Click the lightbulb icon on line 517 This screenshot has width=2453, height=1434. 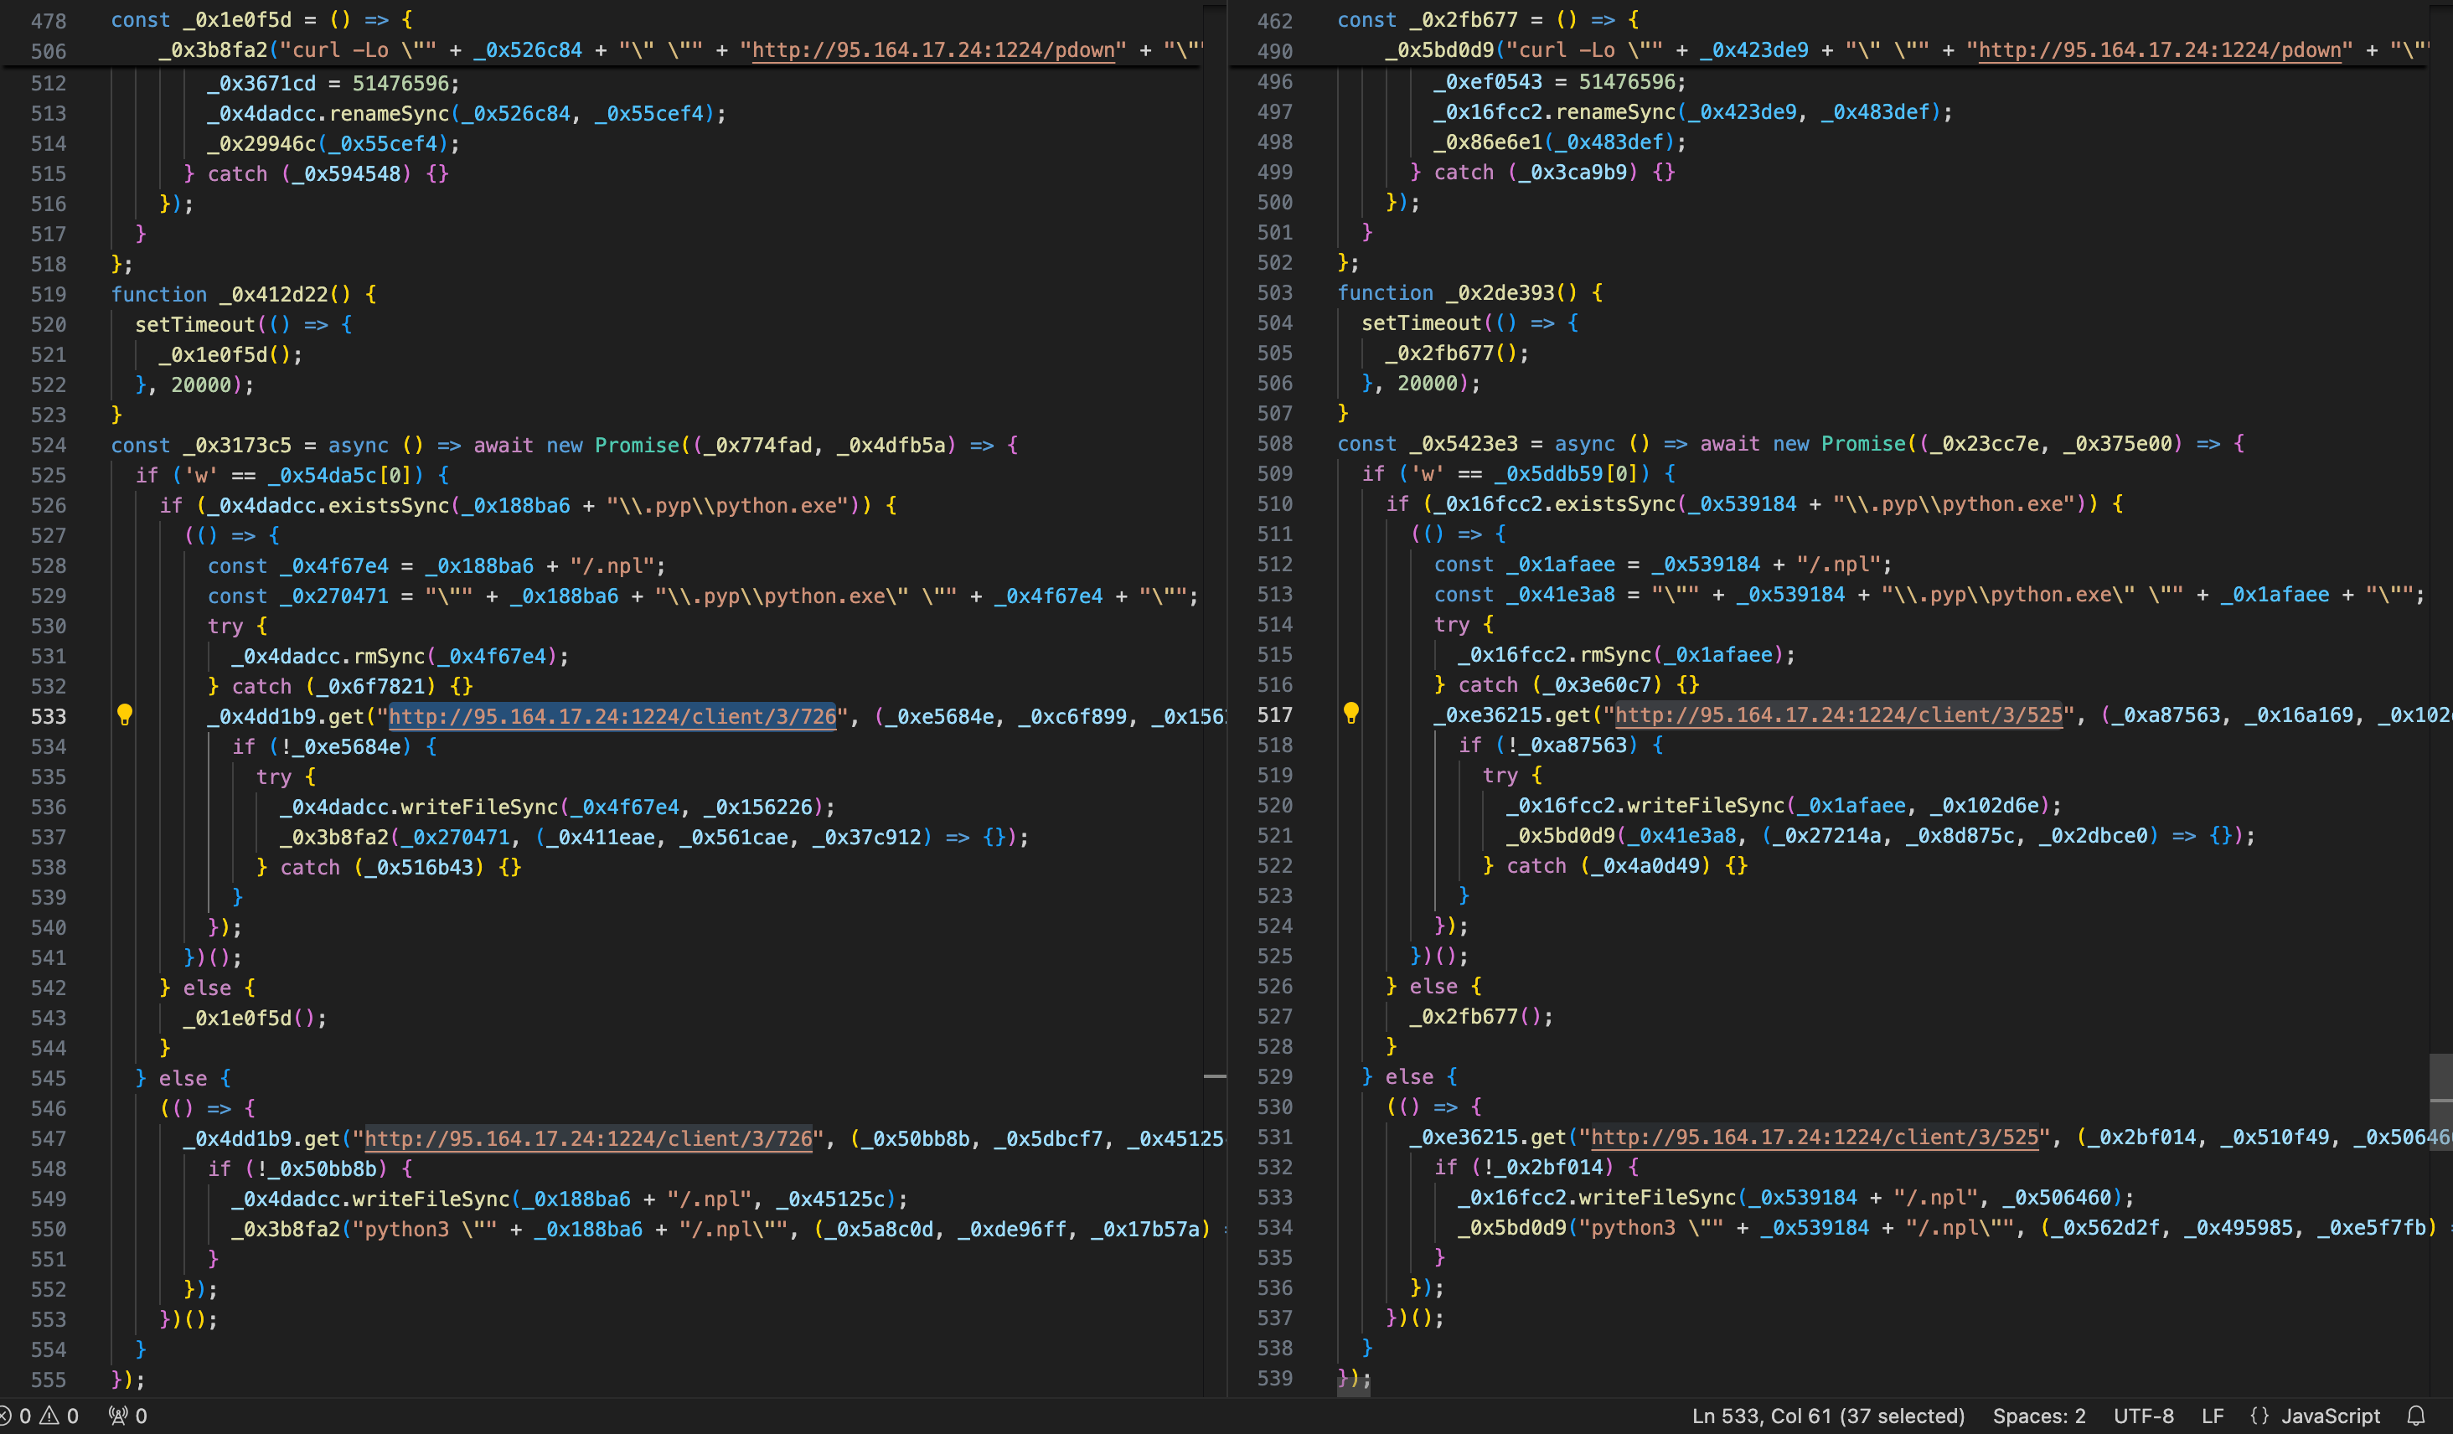click(1350, 713)
